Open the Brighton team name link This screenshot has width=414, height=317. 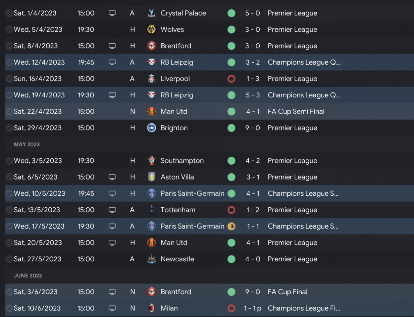[174, 128]
